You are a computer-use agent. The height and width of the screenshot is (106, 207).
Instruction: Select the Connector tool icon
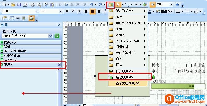click(127, 5)
